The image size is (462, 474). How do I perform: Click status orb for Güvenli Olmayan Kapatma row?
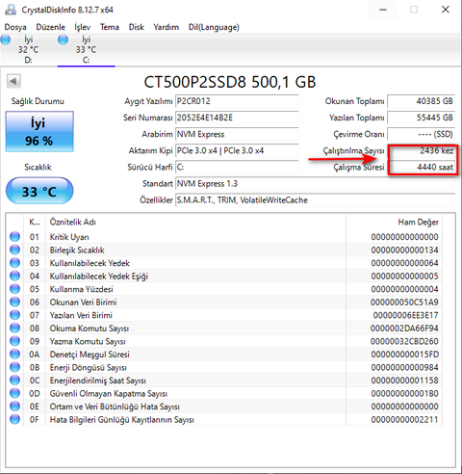pyautogui.click(x=14, y=393)
